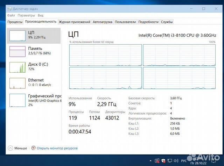This screenshot has height=166, width=224.
Task: Select the Память performance item
Action: [34, 51]
